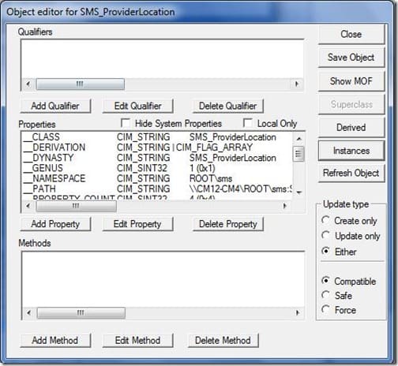Click the methods horizontal scrollbar left arrow
398x366 pixels.
pyautogui.click(x=29, y=313)
